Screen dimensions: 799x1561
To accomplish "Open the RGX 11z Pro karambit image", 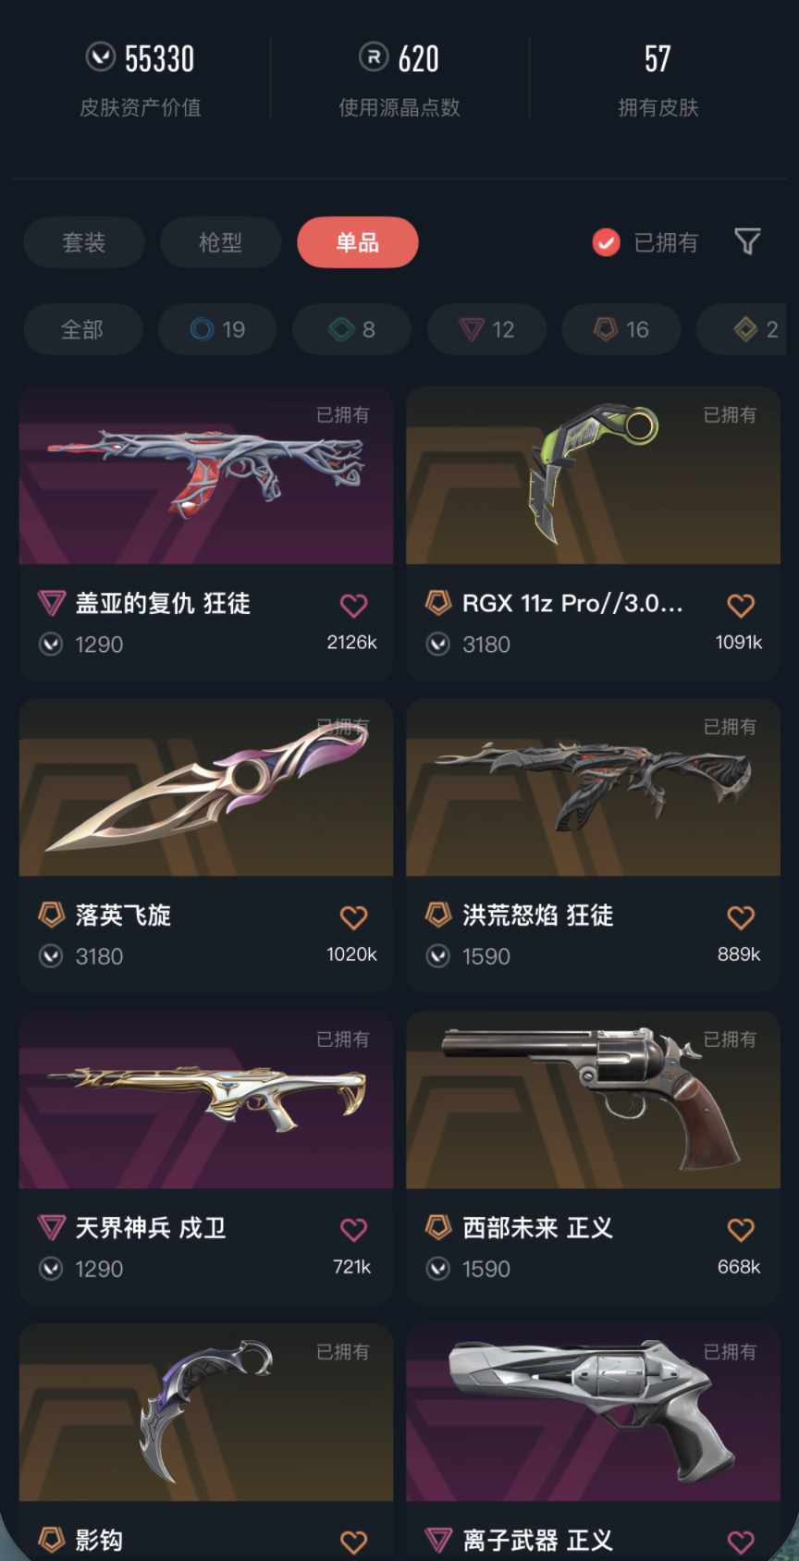I will [x=593, y=475].
